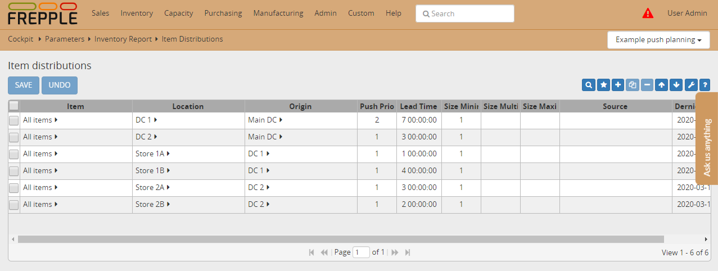Click the upward arrow export icon

[662, 85]
